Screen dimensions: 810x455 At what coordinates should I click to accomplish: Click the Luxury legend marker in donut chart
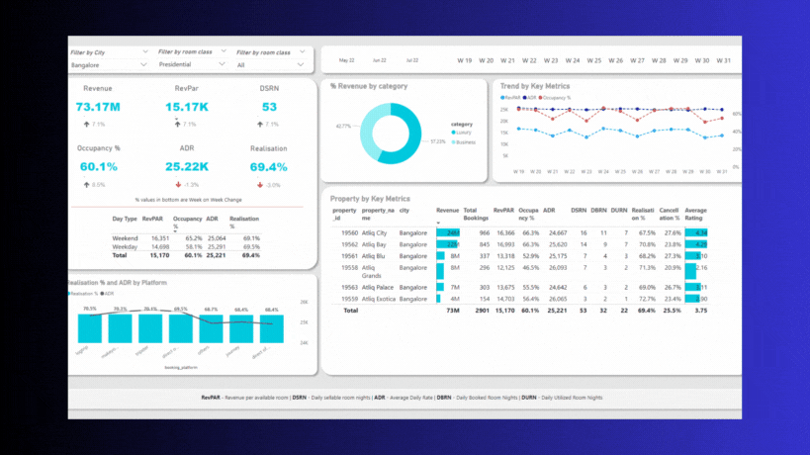tap(453, 132)
